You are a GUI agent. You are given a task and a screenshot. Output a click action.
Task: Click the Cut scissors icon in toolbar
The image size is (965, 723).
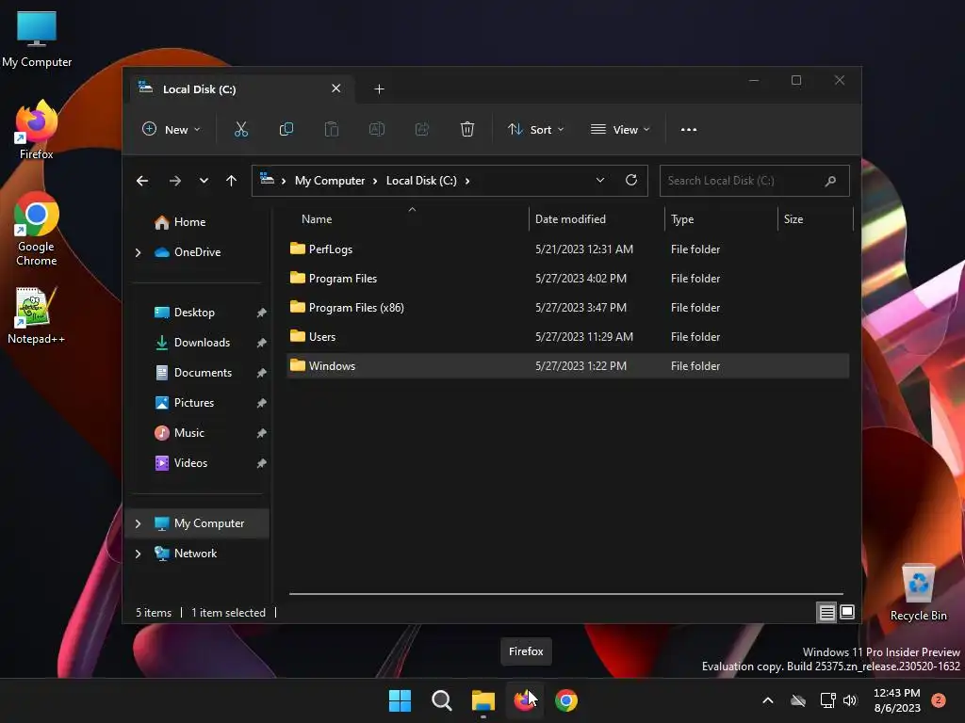pyautogui.click(x=240, y=129)
